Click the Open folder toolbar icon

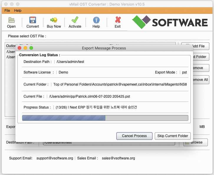[11, 20]
